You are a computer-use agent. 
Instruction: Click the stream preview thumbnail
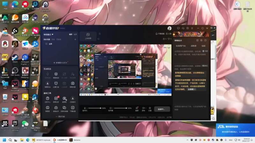pos(125,70)
